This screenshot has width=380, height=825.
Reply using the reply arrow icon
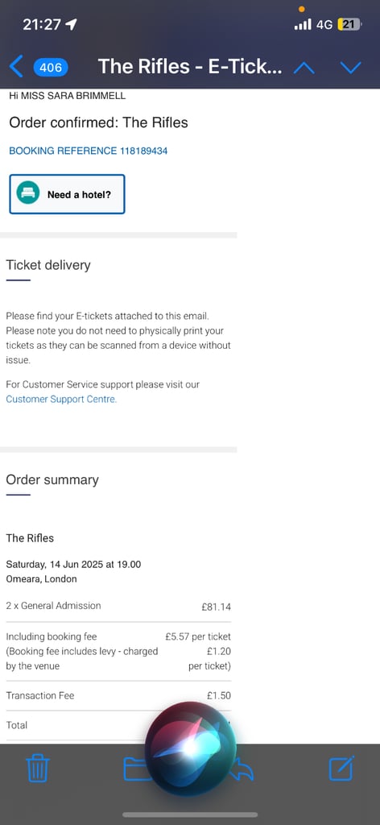[243, 768]
